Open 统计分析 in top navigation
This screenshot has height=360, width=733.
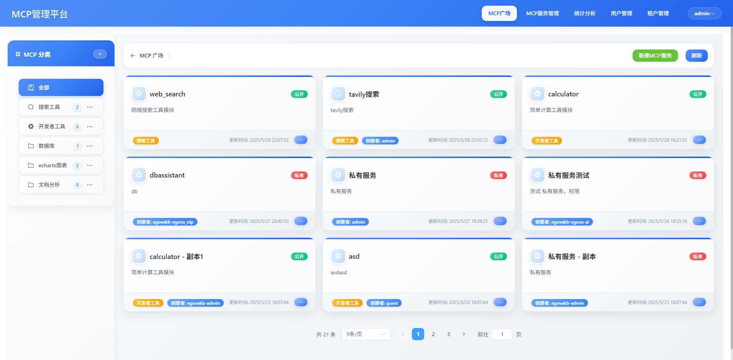pyautogui.click(x=584, y=13)
